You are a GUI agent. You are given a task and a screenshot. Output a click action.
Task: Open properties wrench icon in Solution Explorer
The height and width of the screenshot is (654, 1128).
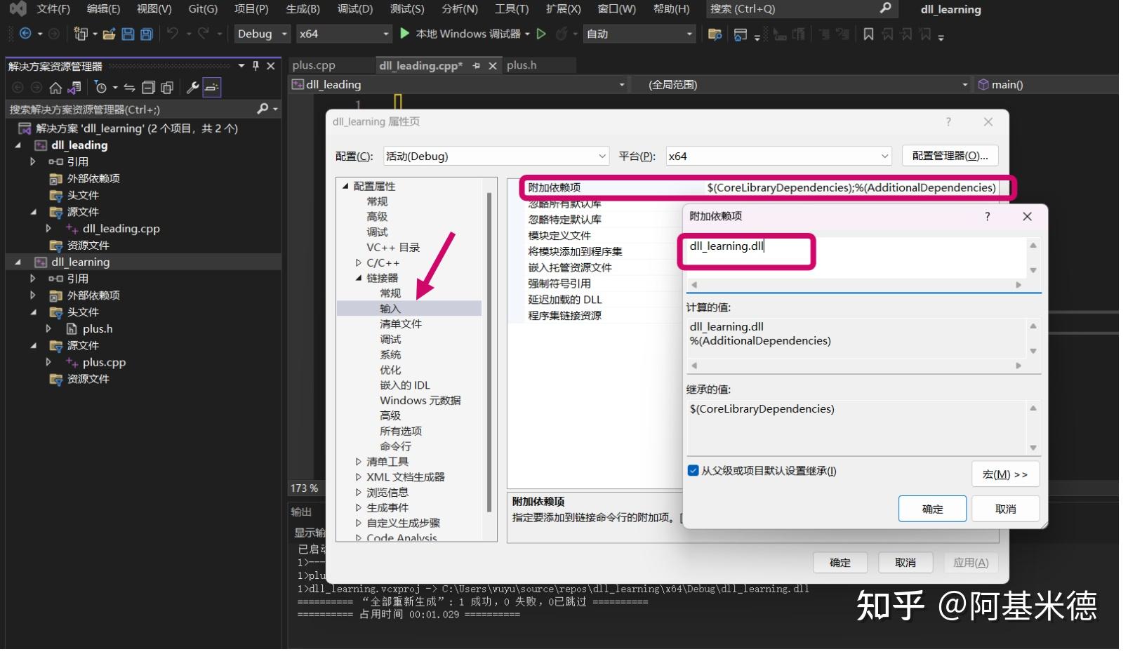pos(192,88)
